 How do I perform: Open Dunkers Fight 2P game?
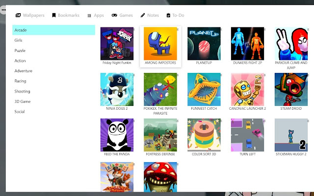click(x=247, y=44)
